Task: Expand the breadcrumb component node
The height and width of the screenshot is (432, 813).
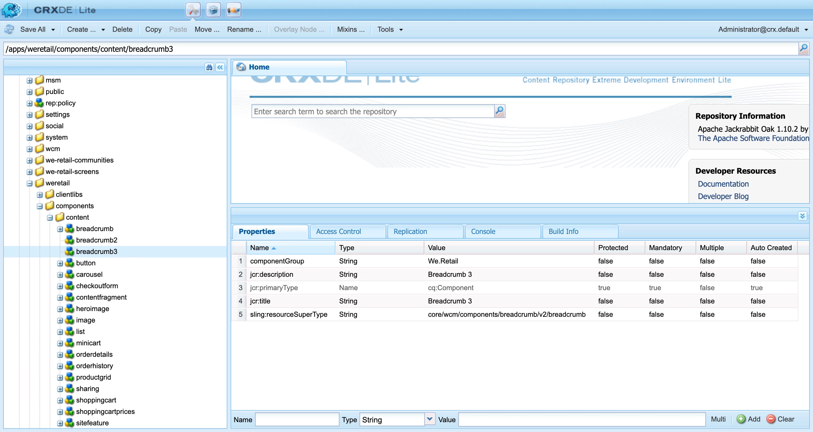Action: [x=60, y=229]
